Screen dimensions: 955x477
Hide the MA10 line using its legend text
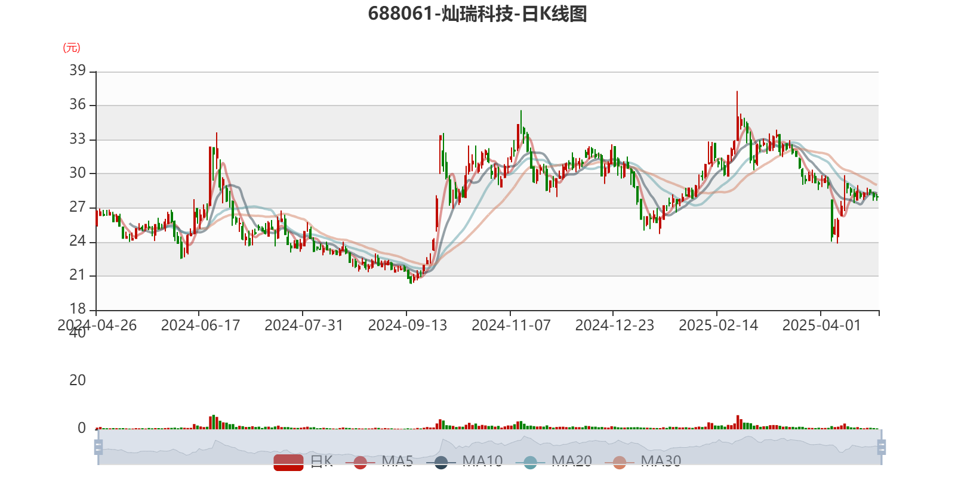click(x=482, y=461)
